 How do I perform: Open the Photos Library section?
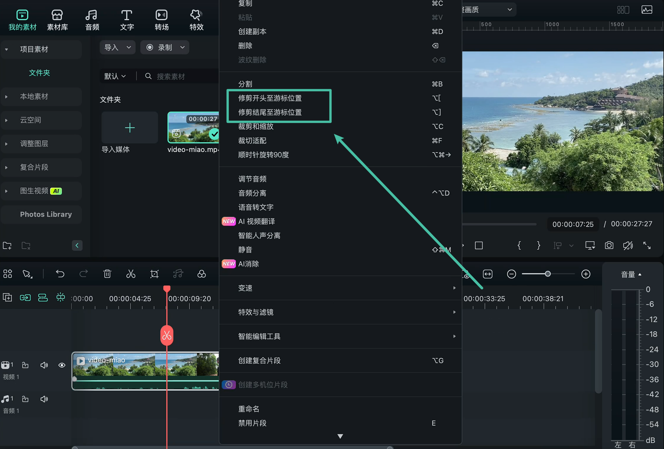pos(46,214)
